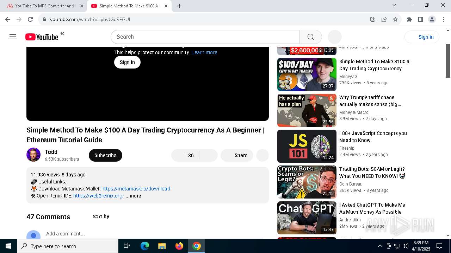The height and width of the screenshot is (253, 451).
Task: Open the Chrome side panel icon
Action: point(421,19)
